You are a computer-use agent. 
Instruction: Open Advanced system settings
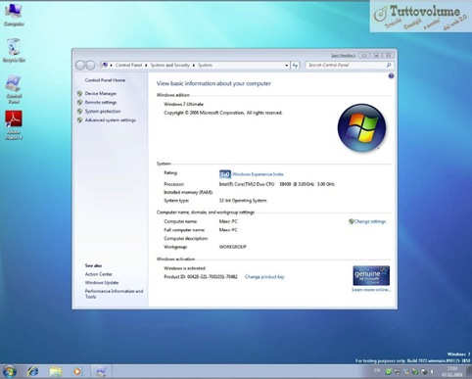click(111, 120)
